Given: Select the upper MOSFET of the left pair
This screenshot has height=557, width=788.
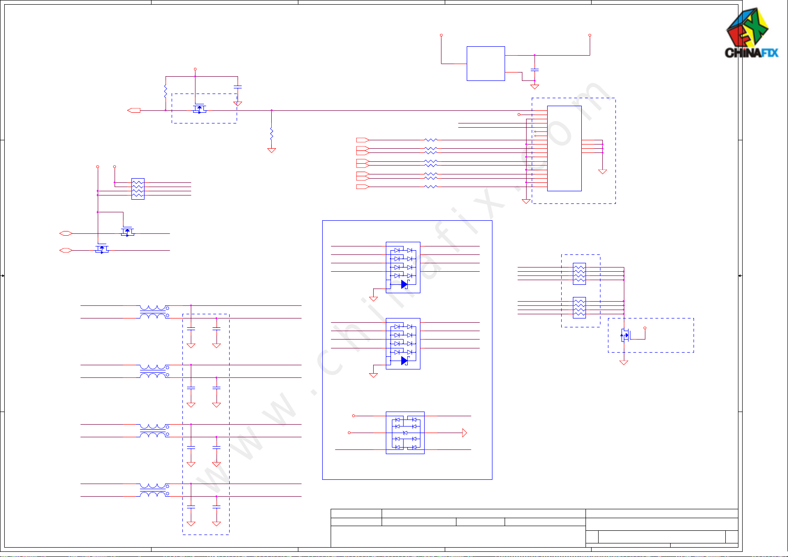Looking at the screenshot, I should (127, 231).
